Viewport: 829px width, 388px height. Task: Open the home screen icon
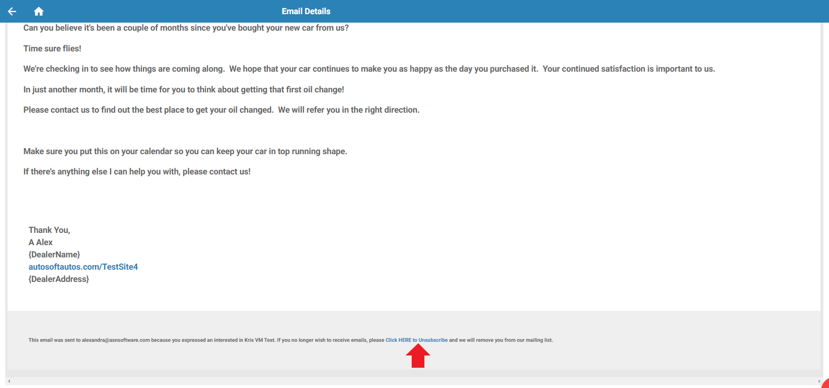(39, 11)
